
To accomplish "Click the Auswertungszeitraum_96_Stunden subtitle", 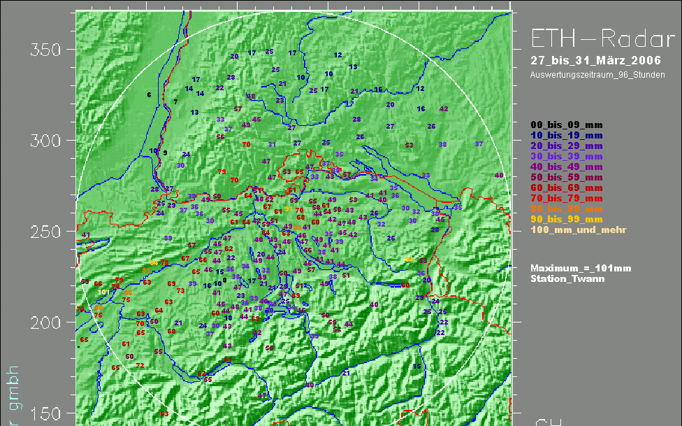I will click(x=597, y=73).
